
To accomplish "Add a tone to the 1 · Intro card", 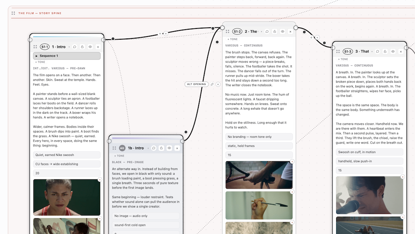I will click(x=40, y=62).
